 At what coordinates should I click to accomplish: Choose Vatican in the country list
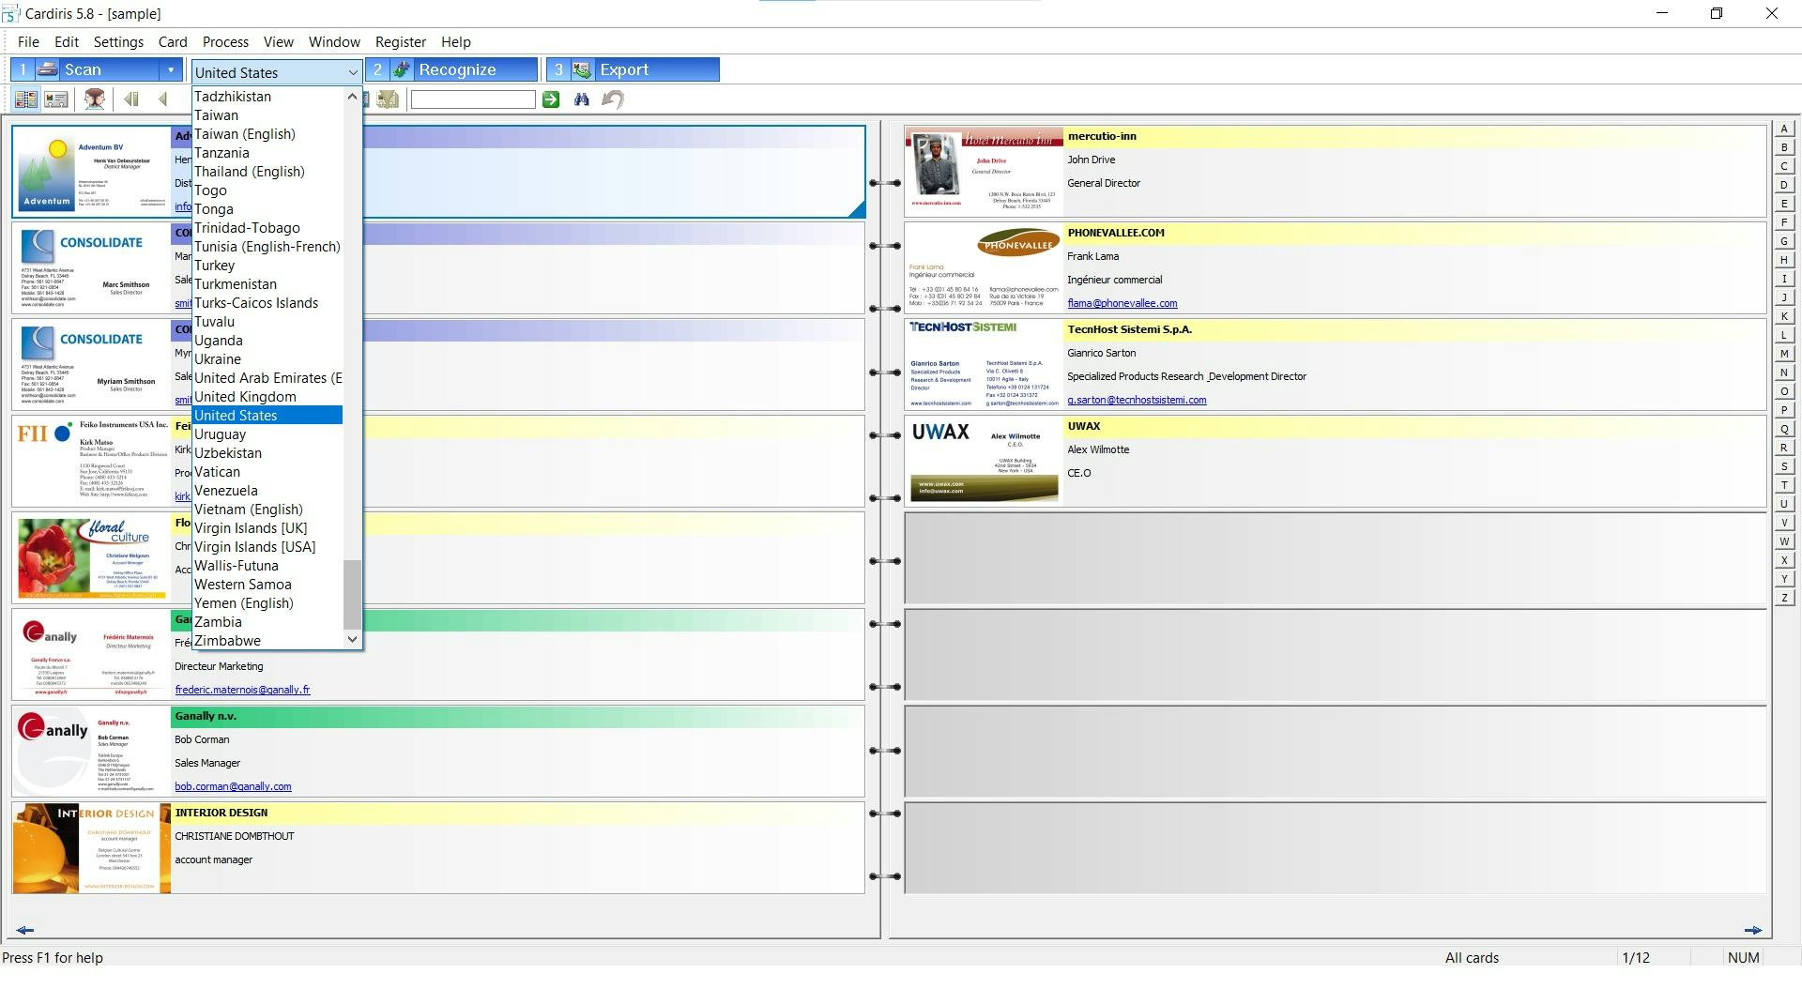coord(267,472)
